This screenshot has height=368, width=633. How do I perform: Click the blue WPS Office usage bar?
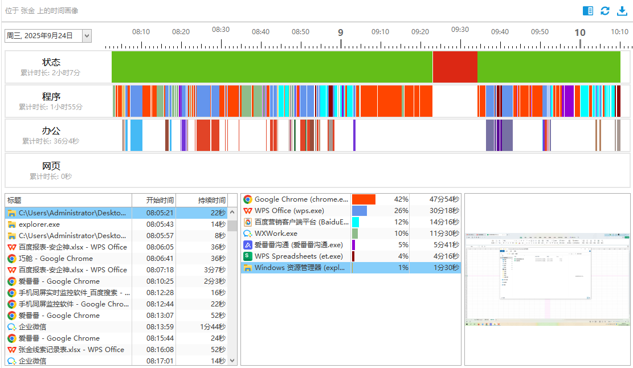pyautogui.click(x=360, y=211)
